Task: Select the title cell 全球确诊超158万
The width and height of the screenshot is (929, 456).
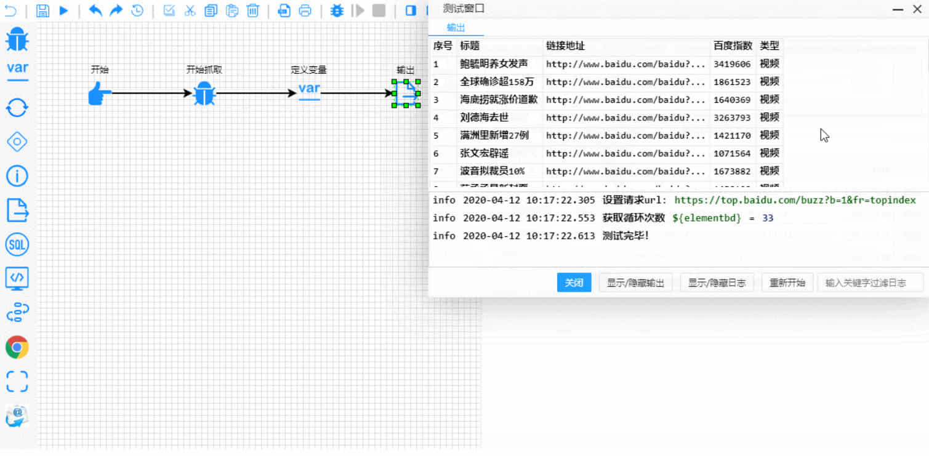Action: (x=497, y=82)
